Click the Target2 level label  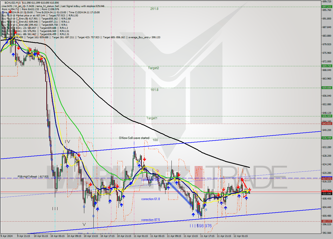pyautogui.click(x=153, y=68)
